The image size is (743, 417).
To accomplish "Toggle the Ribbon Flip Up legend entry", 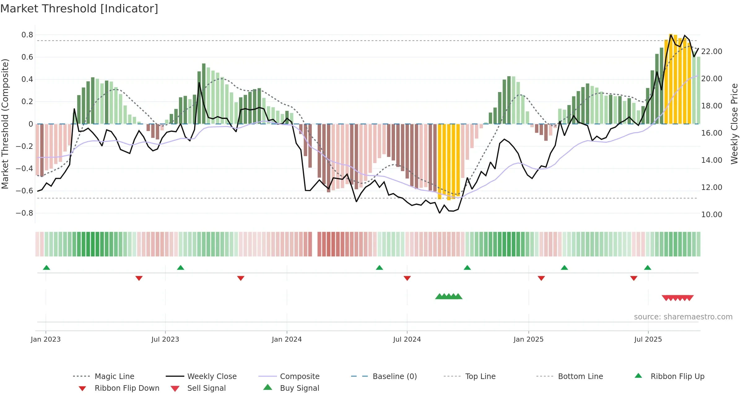I will (x=669, y=376).
